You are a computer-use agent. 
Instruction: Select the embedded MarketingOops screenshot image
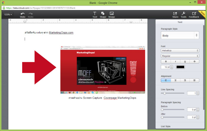103,70
